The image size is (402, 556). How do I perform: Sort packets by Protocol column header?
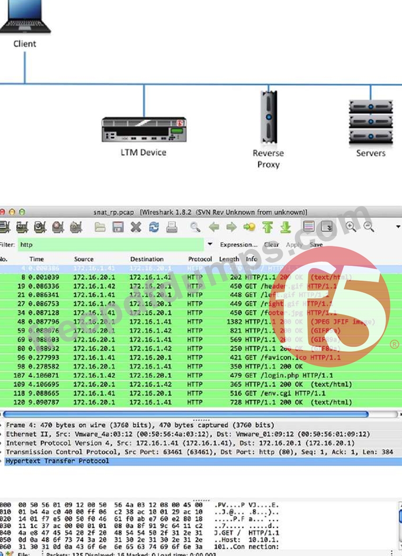click(200, 259)
